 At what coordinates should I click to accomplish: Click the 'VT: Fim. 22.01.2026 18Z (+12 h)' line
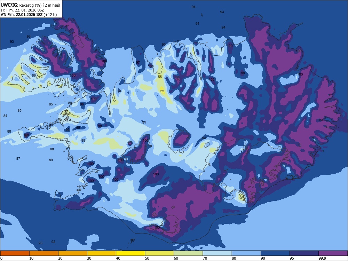click(x=29, y=15)
